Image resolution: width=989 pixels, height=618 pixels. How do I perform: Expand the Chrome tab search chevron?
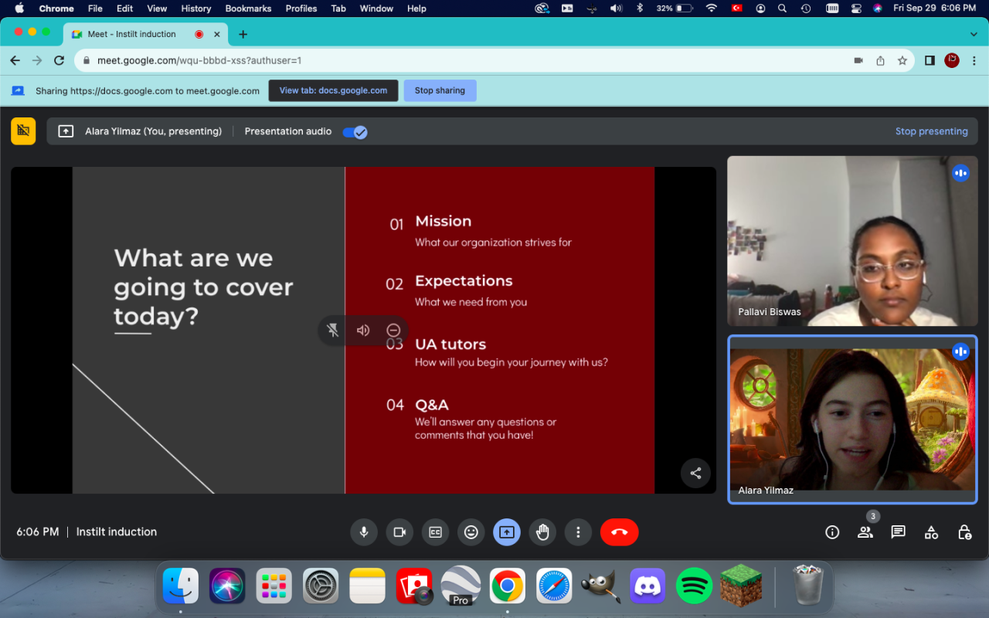point(974,34)
